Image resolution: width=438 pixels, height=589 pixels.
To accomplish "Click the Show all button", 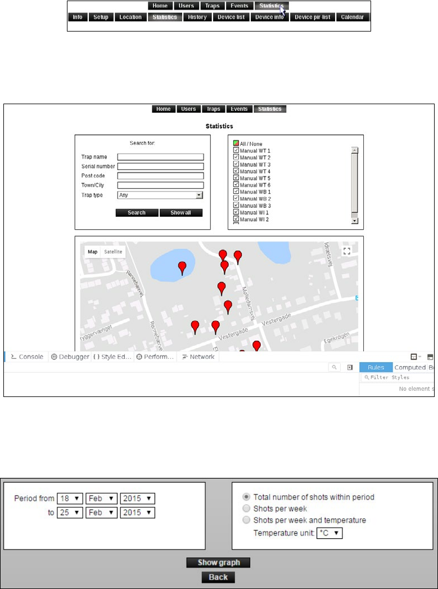I will (x=181, y=213).
